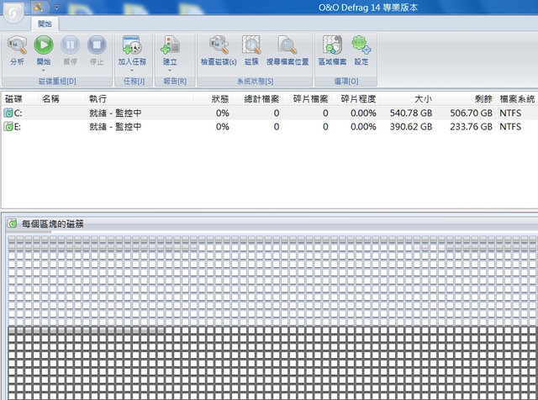538x400 pixels.
Task: Click the 每個區塊的磁簇 panel title
Action: [x=52, y=224]
